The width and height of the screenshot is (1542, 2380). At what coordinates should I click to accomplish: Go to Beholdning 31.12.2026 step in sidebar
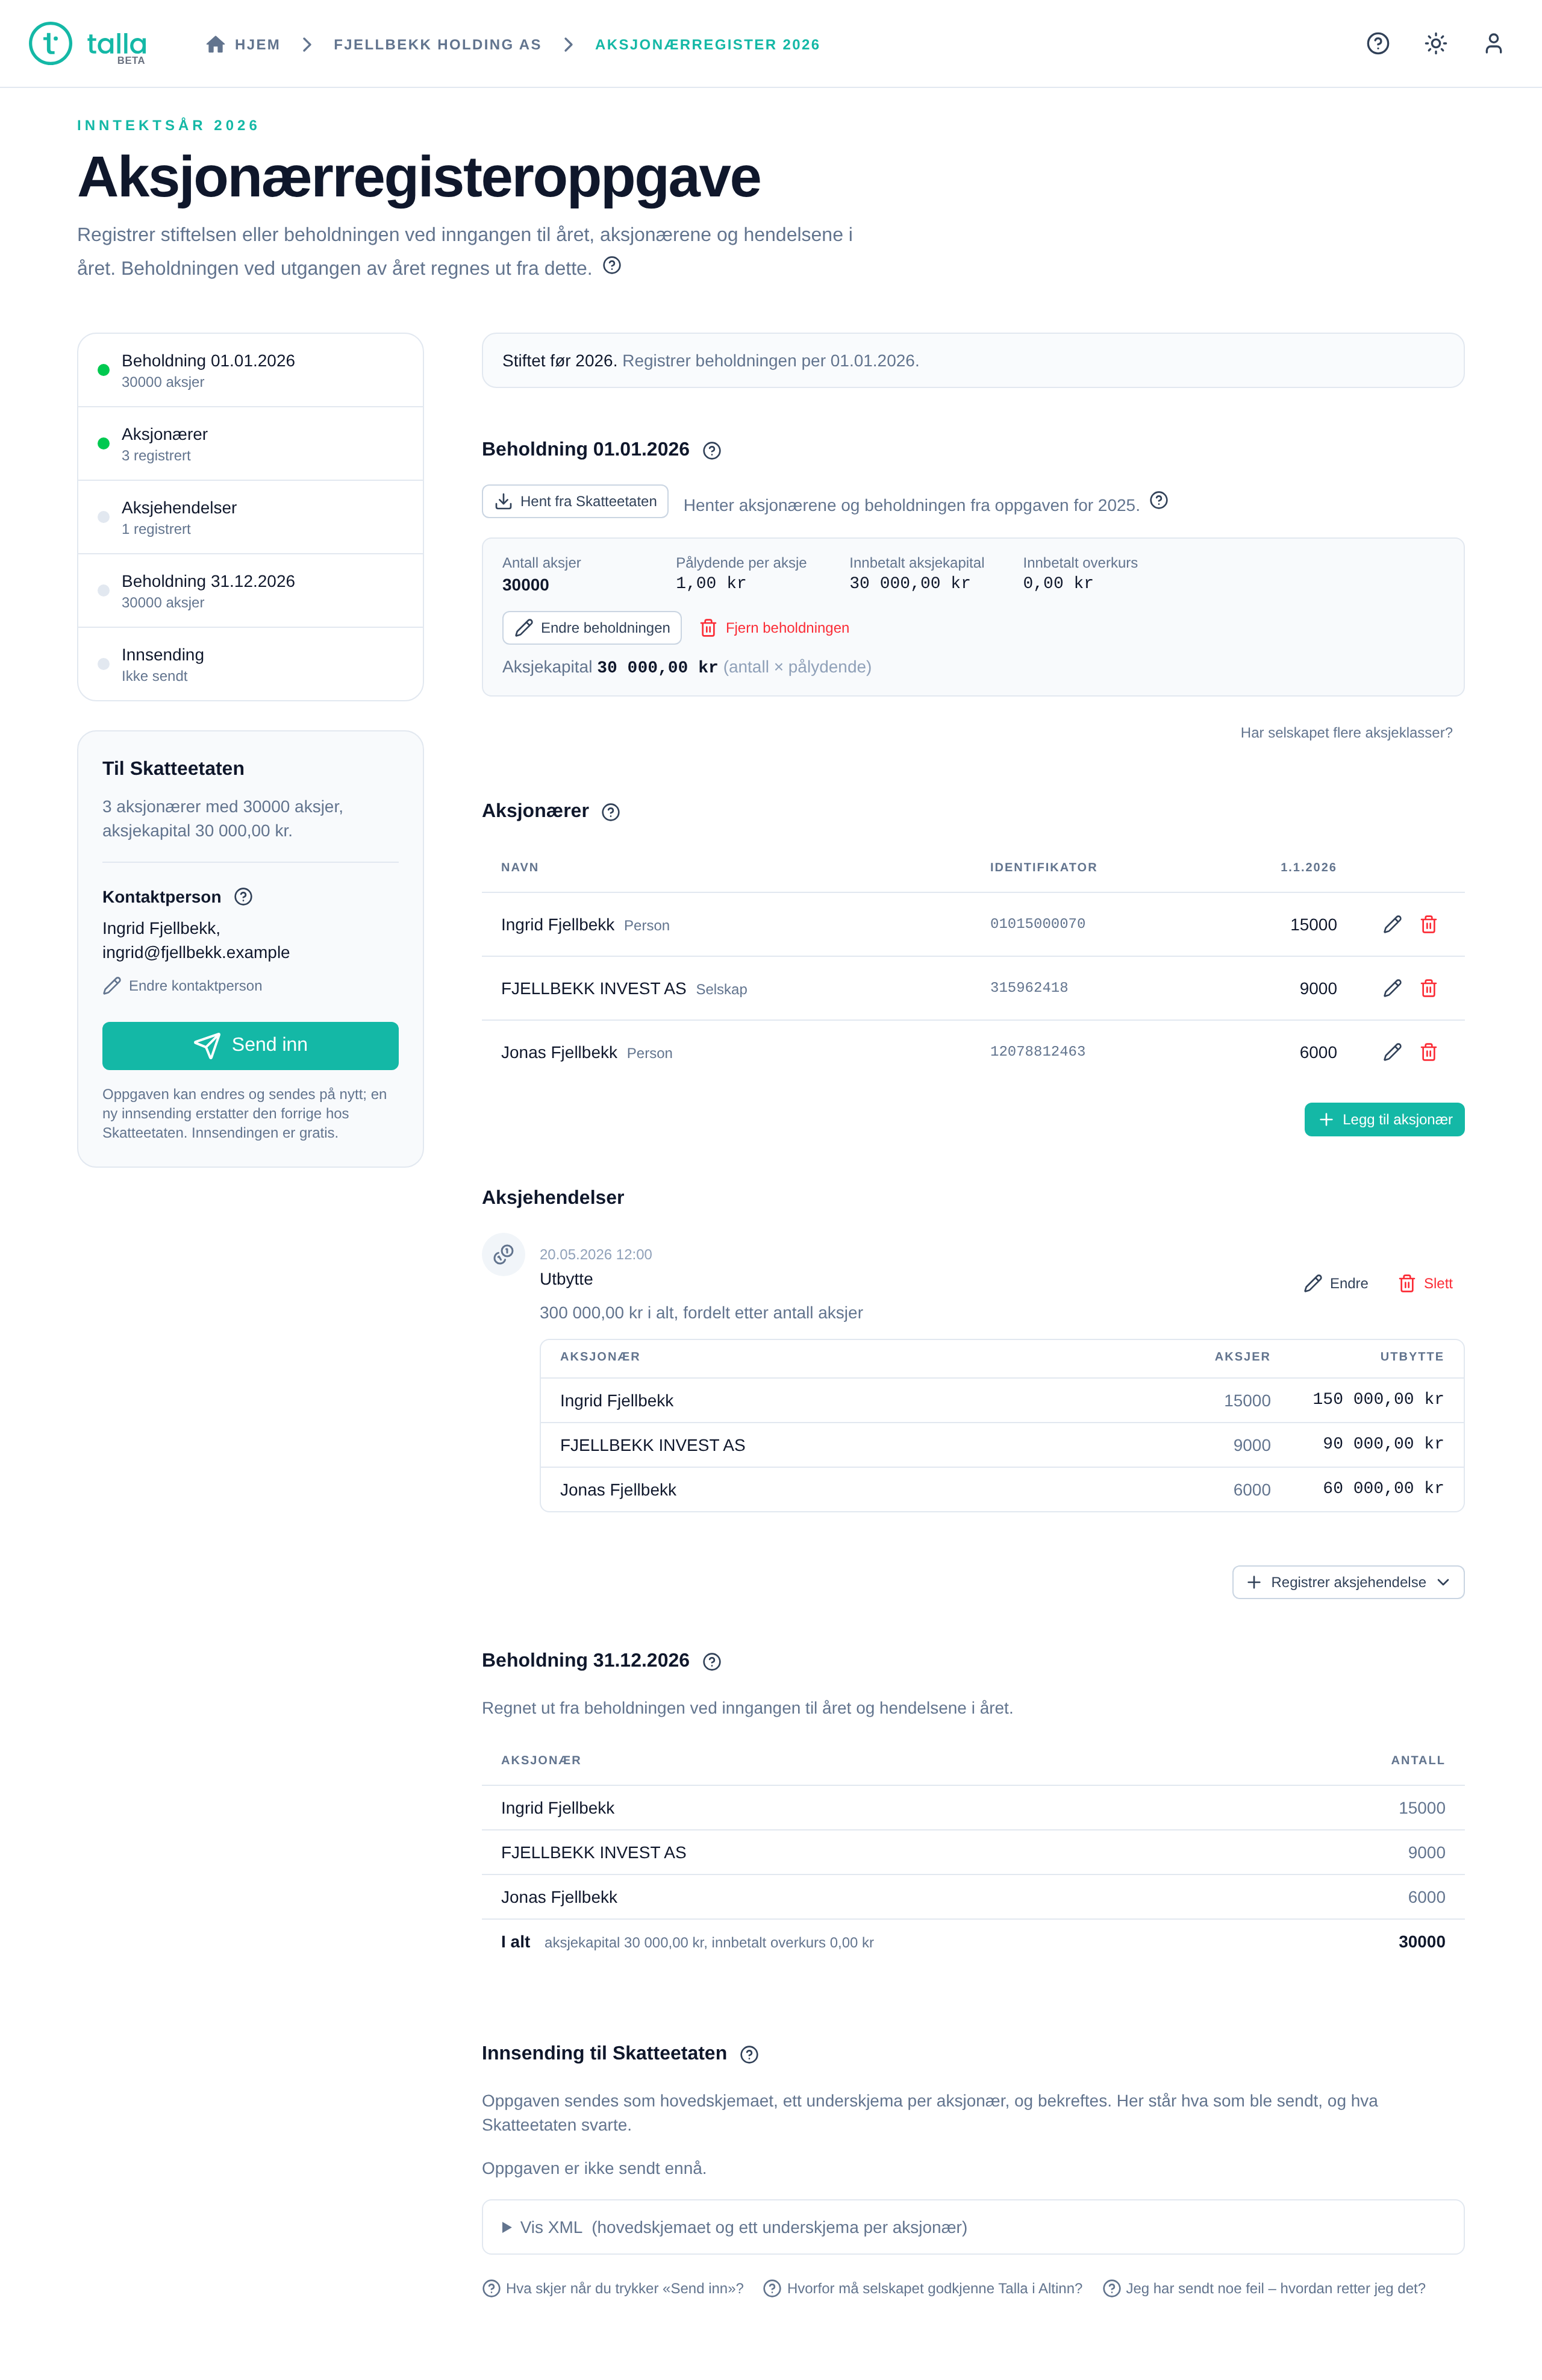(x=250, y=591)
